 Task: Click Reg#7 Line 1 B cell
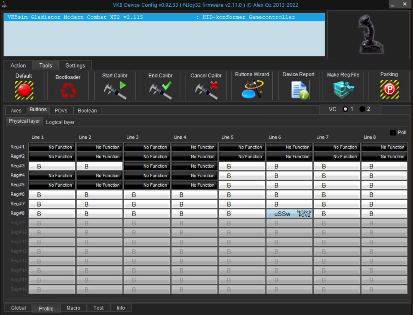tap(52, 204)
